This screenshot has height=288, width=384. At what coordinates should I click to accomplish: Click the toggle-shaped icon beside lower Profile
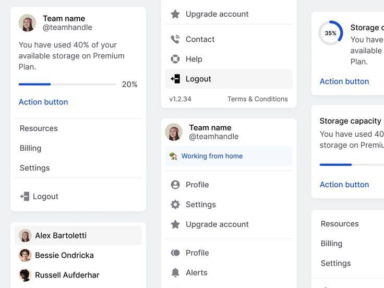[x=175, y=253]
